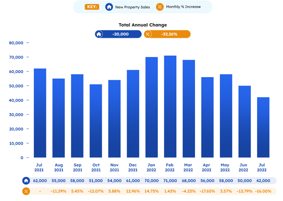Click the -17.65% monthly change value
This screenshot has height=201, width=283.
click(x=207, y=191)
